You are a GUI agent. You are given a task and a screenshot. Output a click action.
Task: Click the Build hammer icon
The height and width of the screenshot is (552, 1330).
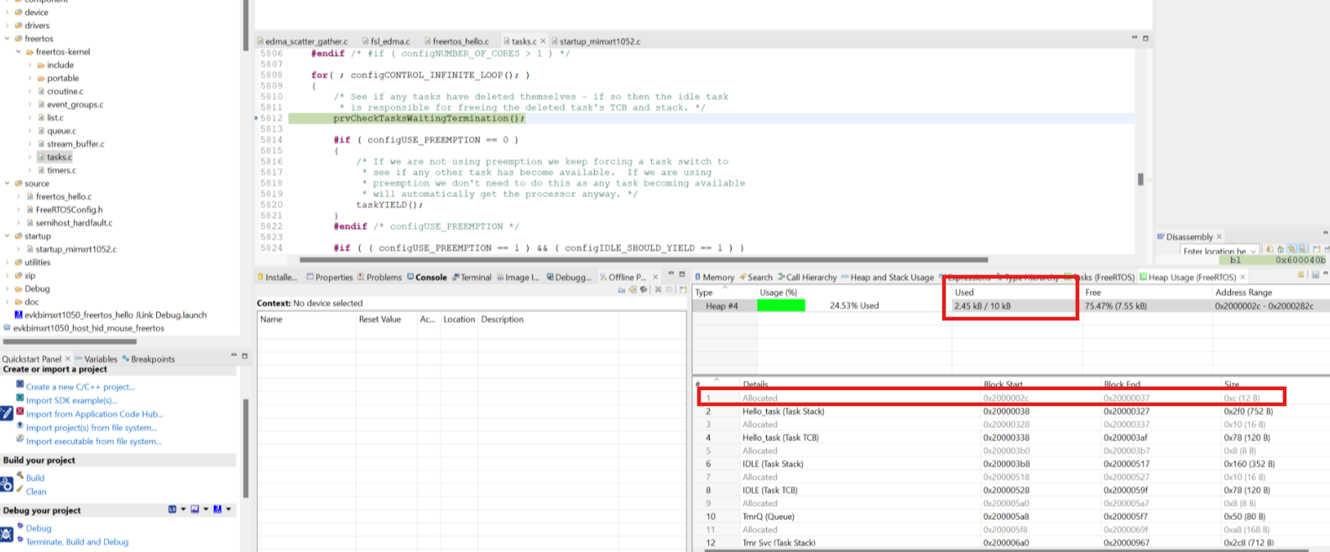tap(20, 476)
